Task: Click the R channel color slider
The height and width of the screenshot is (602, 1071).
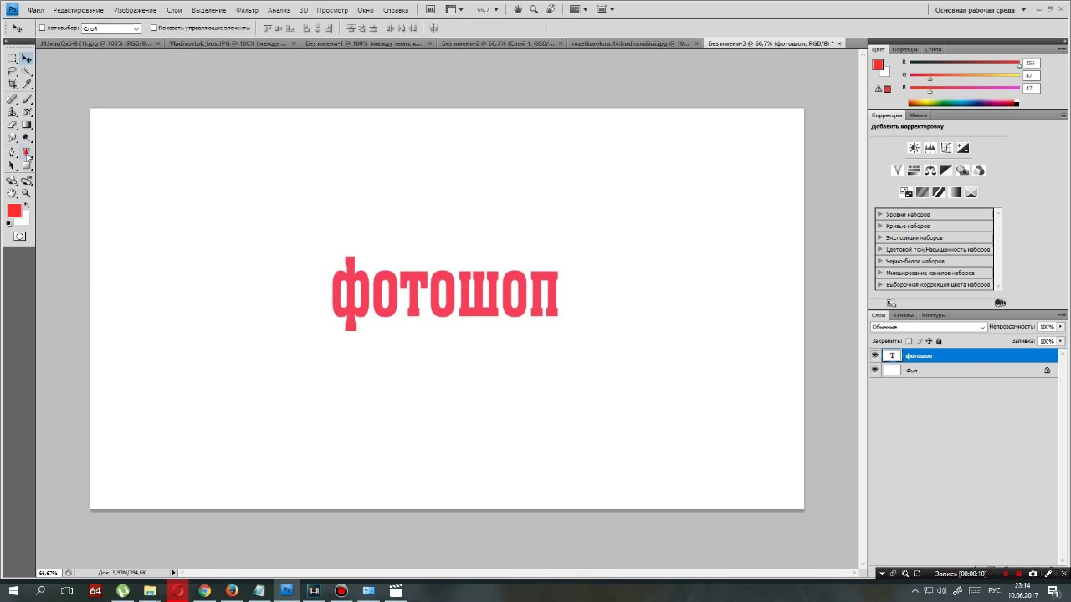Action: coord(965,63)
